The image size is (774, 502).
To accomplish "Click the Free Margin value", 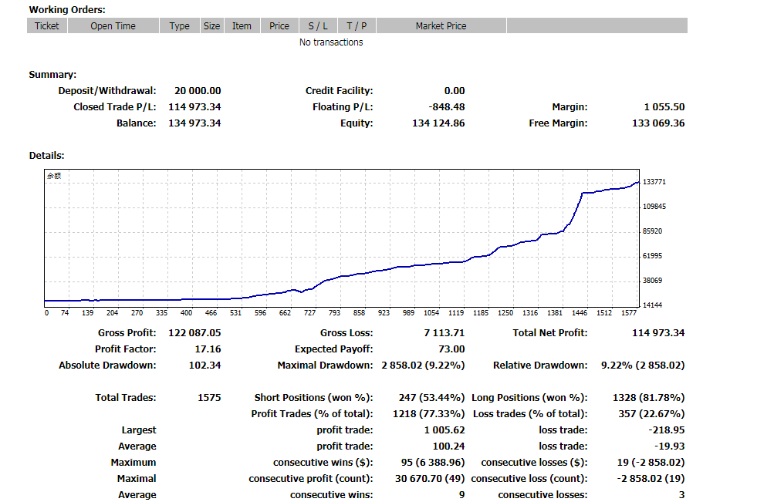I will click(658, 123).
